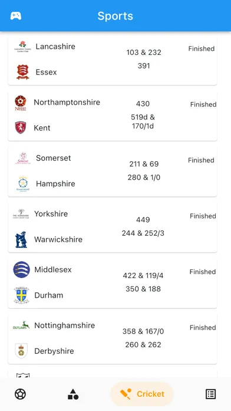231x411 pixels.
Task: Tap the Sports header title
Action: (x=115, y=16)
